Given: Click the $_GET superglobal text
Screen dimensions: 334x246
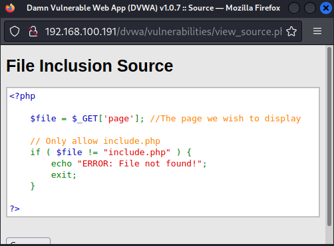Looking at the screenshot, I should pyautogui.click(x=84, y=119).
